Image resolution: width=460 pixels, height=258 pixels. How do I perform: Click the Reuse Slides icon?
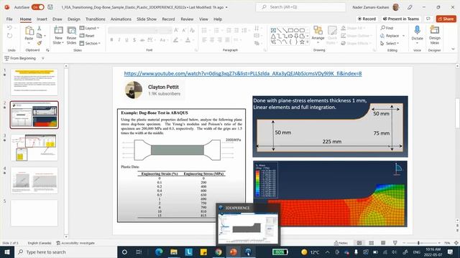coord(71,30)
